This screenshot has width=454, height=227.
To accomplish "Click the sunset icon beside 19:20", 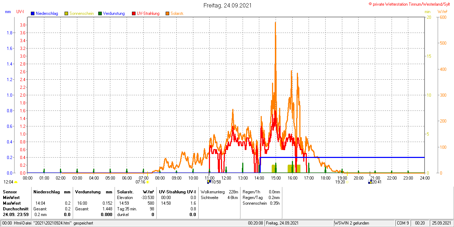I will (347, 182).
